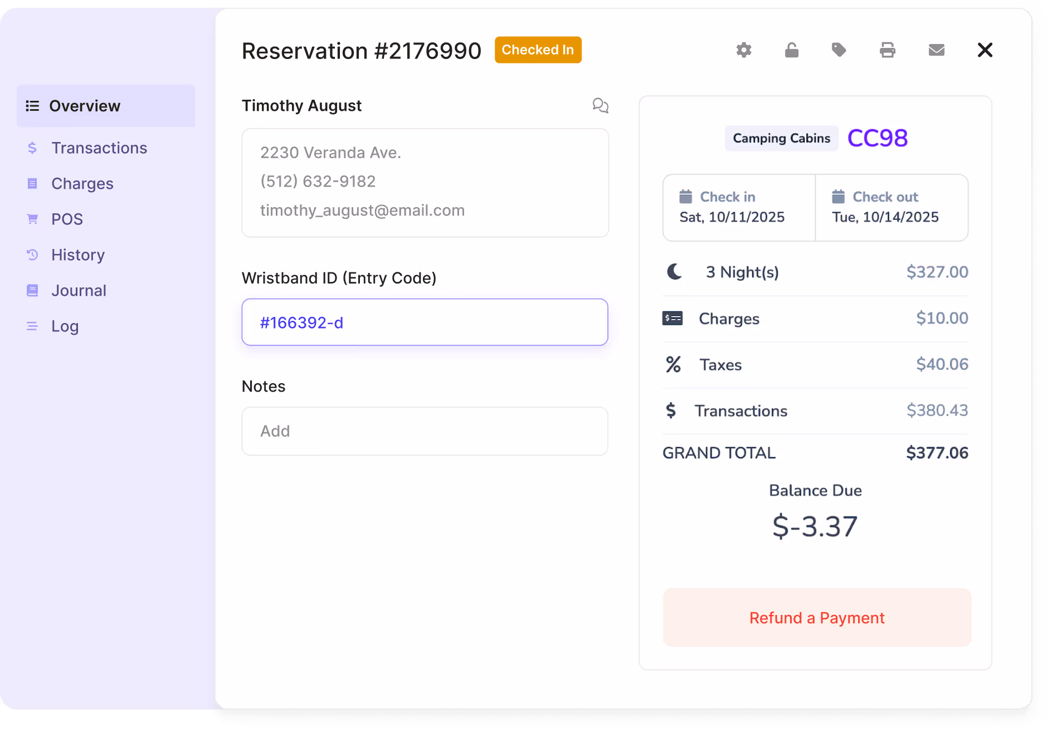Click the dollar icon beside Transactions row
Image resolution: width=1048 pixels, height=733 pixels.
[671, 411]
